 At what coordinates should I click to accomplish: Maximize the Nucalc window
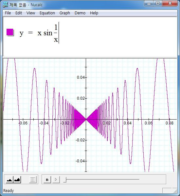(158, 4)
